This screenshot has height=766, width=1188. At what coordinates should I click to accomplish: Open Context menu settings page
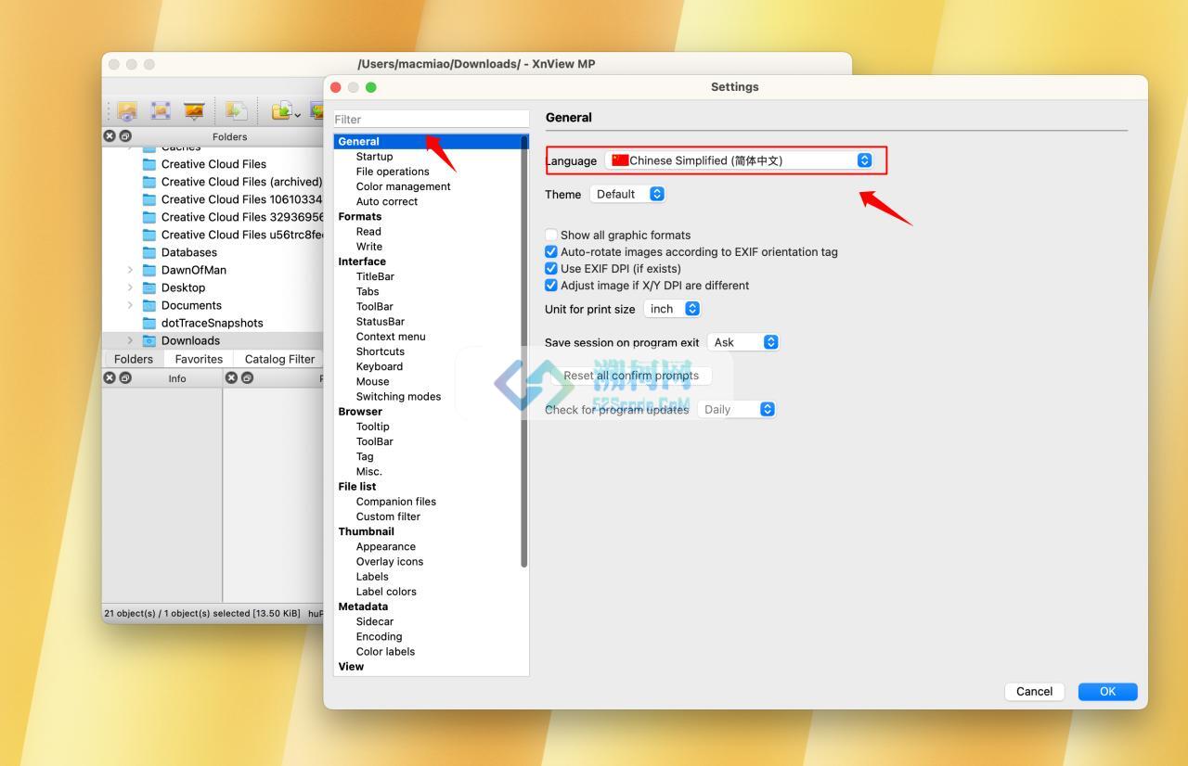(x=391, y=337)
